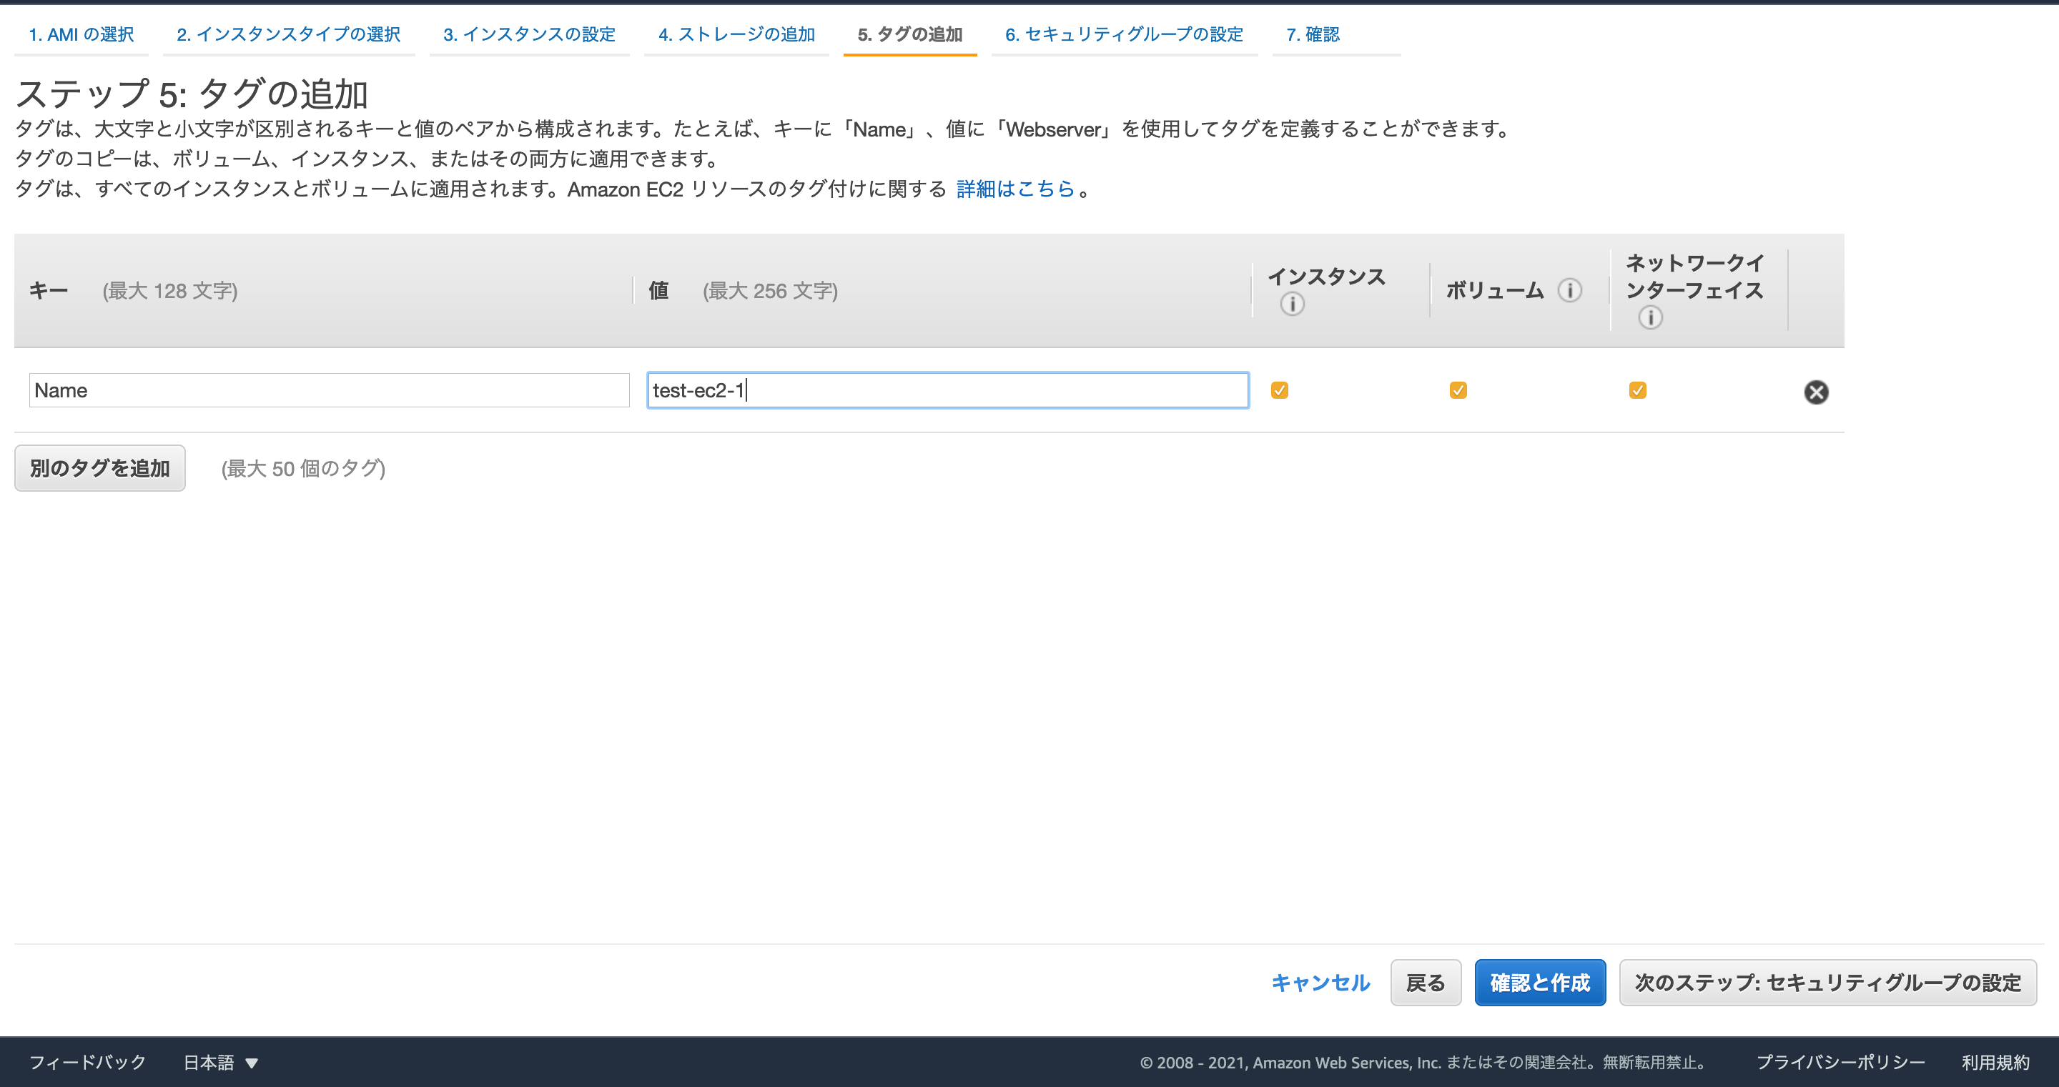Click the インスタンス column info icon
The image size is (2059, 1087).
[x=1292, y=304]
